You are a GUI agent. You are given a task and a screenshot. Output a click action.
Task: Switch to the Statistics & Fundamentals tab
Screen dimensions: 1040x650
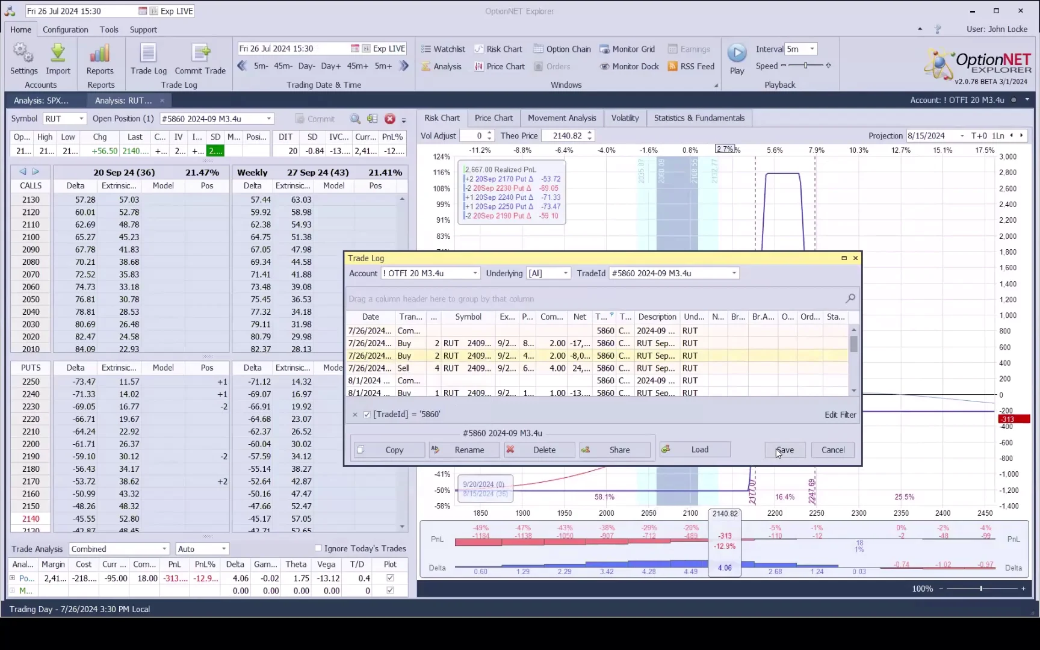pos(699,119)
